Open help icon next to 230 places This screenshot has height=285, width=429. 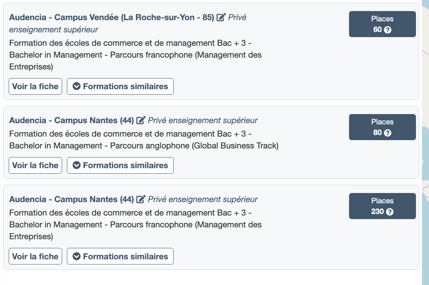point(390,212)
